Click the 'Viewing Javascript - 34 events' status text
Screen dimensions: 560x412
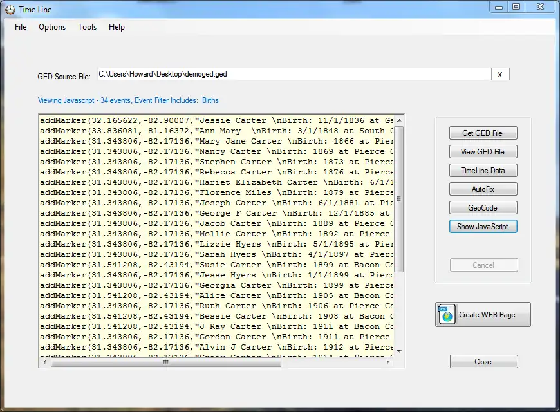(x=84, y=100)
